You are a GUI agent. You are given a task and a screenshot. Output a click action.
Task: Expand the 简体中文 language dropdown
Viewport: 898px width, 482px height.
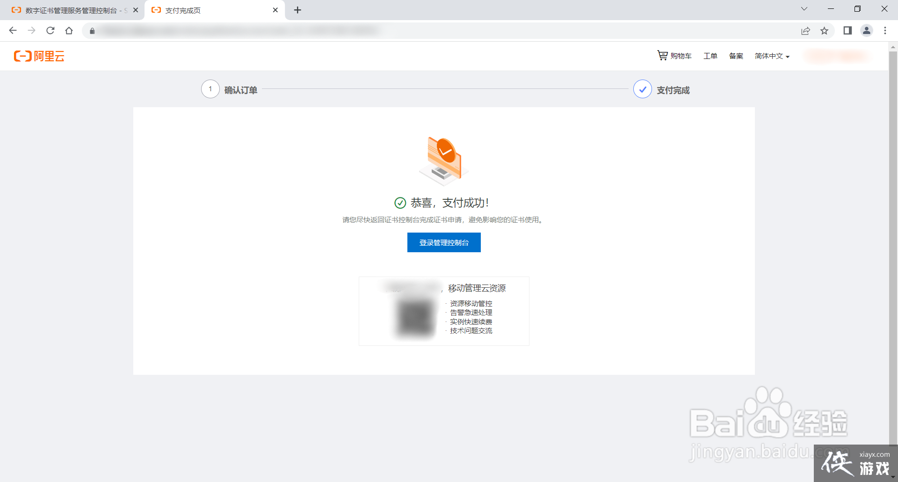click(772, 56)
